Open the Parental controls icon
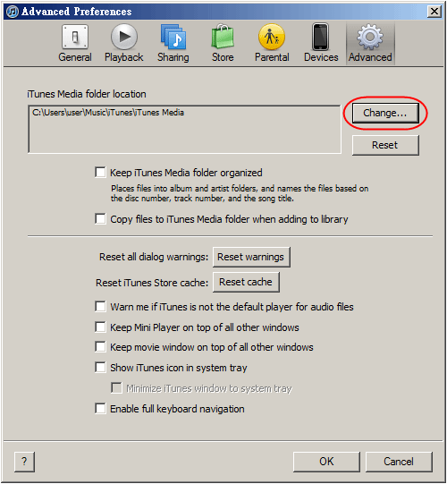447x484 pixels. click(272, 37)
